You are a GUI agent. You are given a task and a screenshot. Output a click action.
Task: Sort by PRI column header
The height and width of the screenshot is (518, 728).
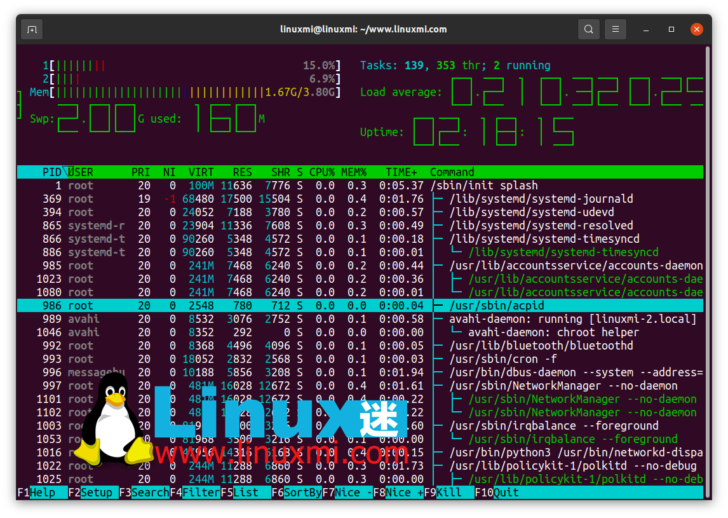coord(140,172)
